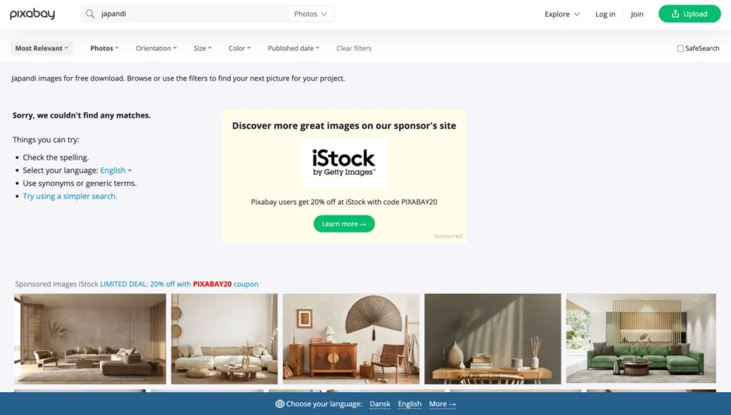Open the Published date filter
This screenshot has height=415, width=731.
(x=293, y=48)
